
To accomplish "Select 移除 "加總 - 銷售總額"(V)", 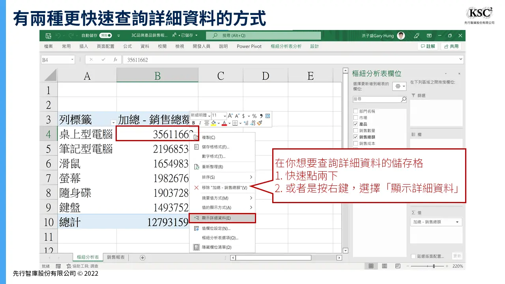I will [x=222, y=187].
